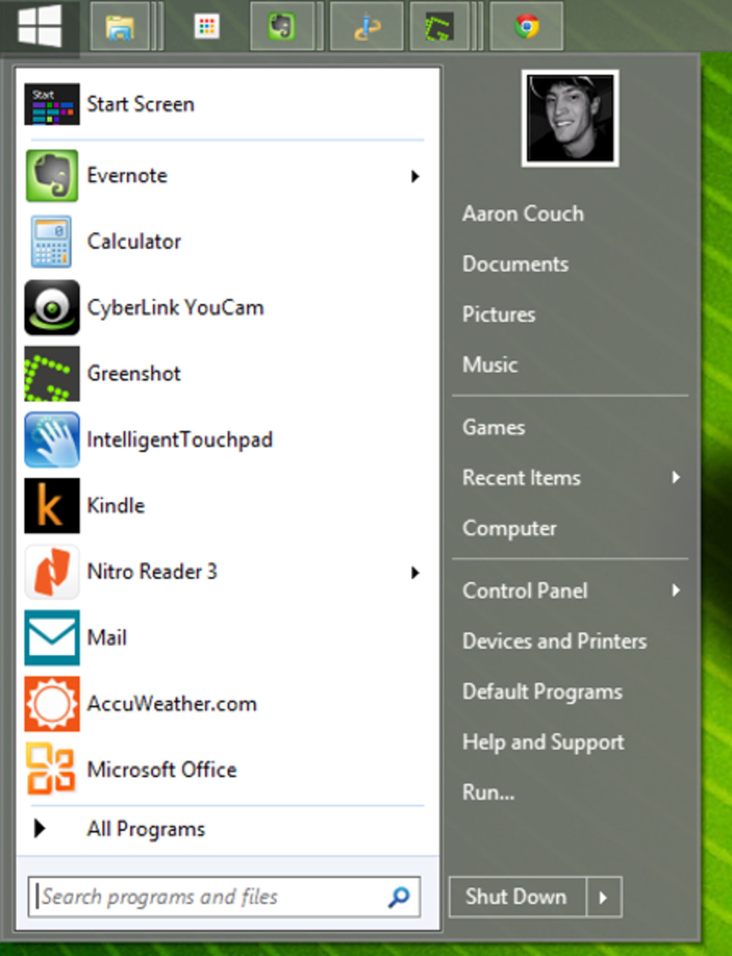Expand the Evernote jump list arrow

pyautogui.click(x=415, y=176)
